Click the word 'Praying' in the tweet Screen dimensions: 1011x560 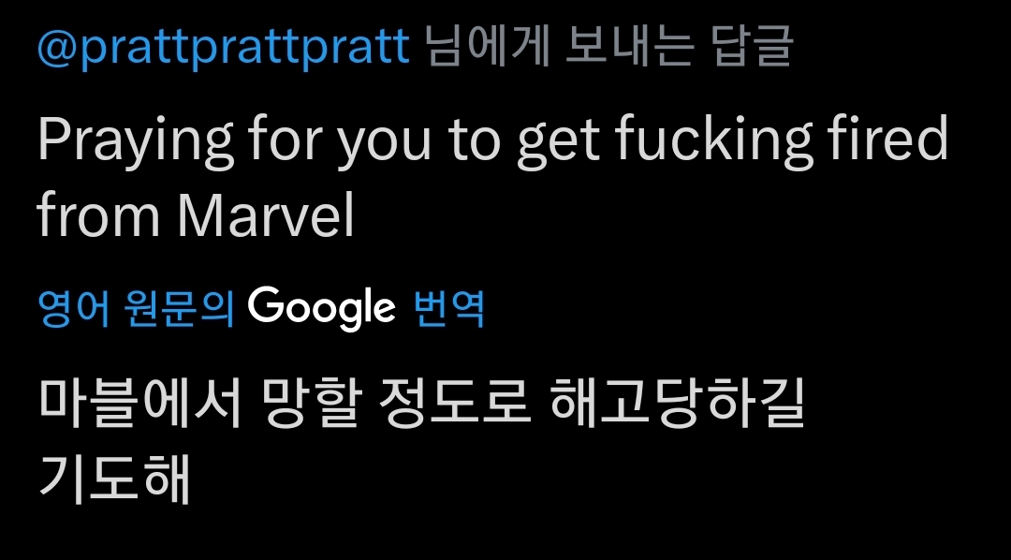(135, 140)
